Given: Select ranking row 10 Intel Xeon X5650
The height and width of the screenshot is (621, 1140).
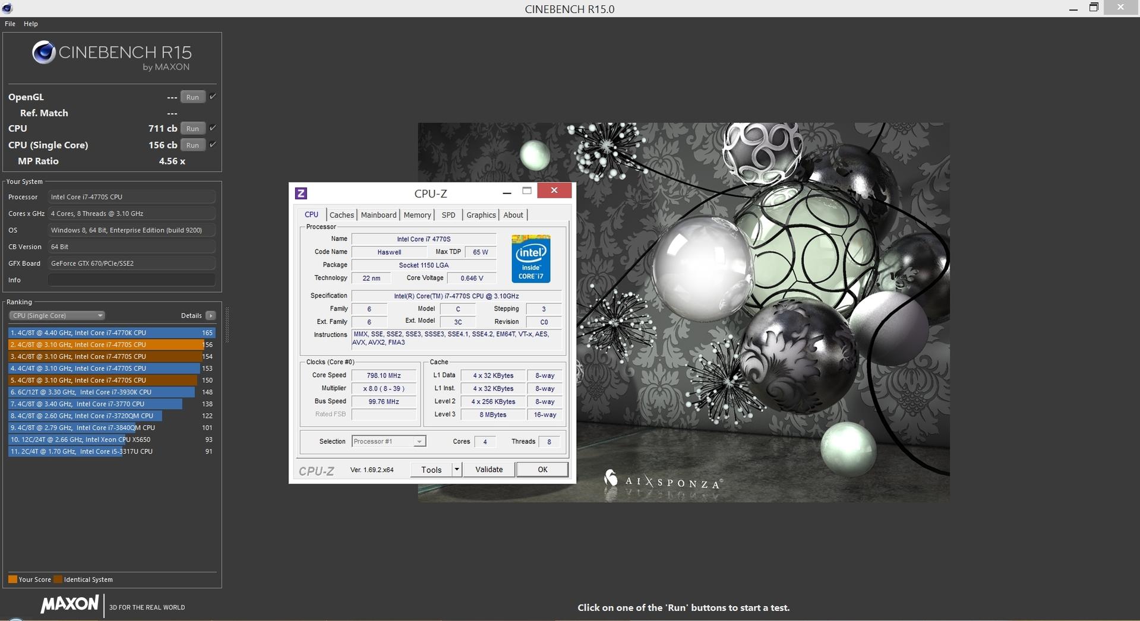Looking at the screenshot, I should tap(112, 439).
